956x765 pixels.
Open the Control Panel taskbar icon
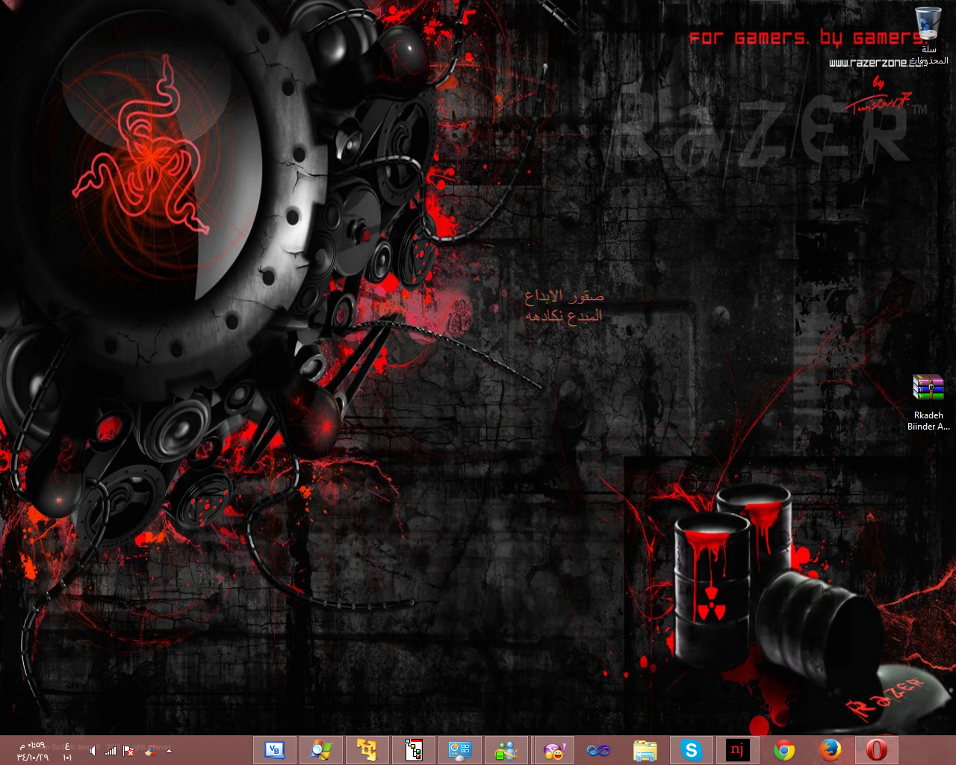pyautogui.click(x=459, y=750)
